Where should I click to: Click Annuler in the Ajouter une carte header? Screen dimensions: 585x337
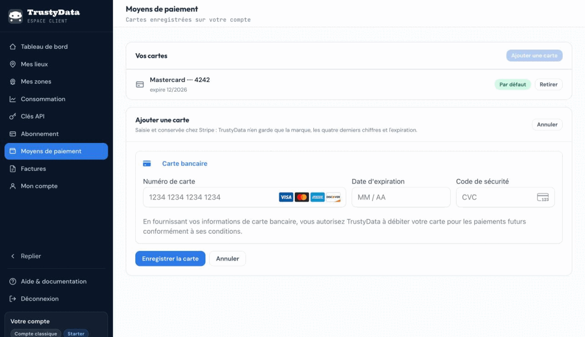tap(547, 125)
